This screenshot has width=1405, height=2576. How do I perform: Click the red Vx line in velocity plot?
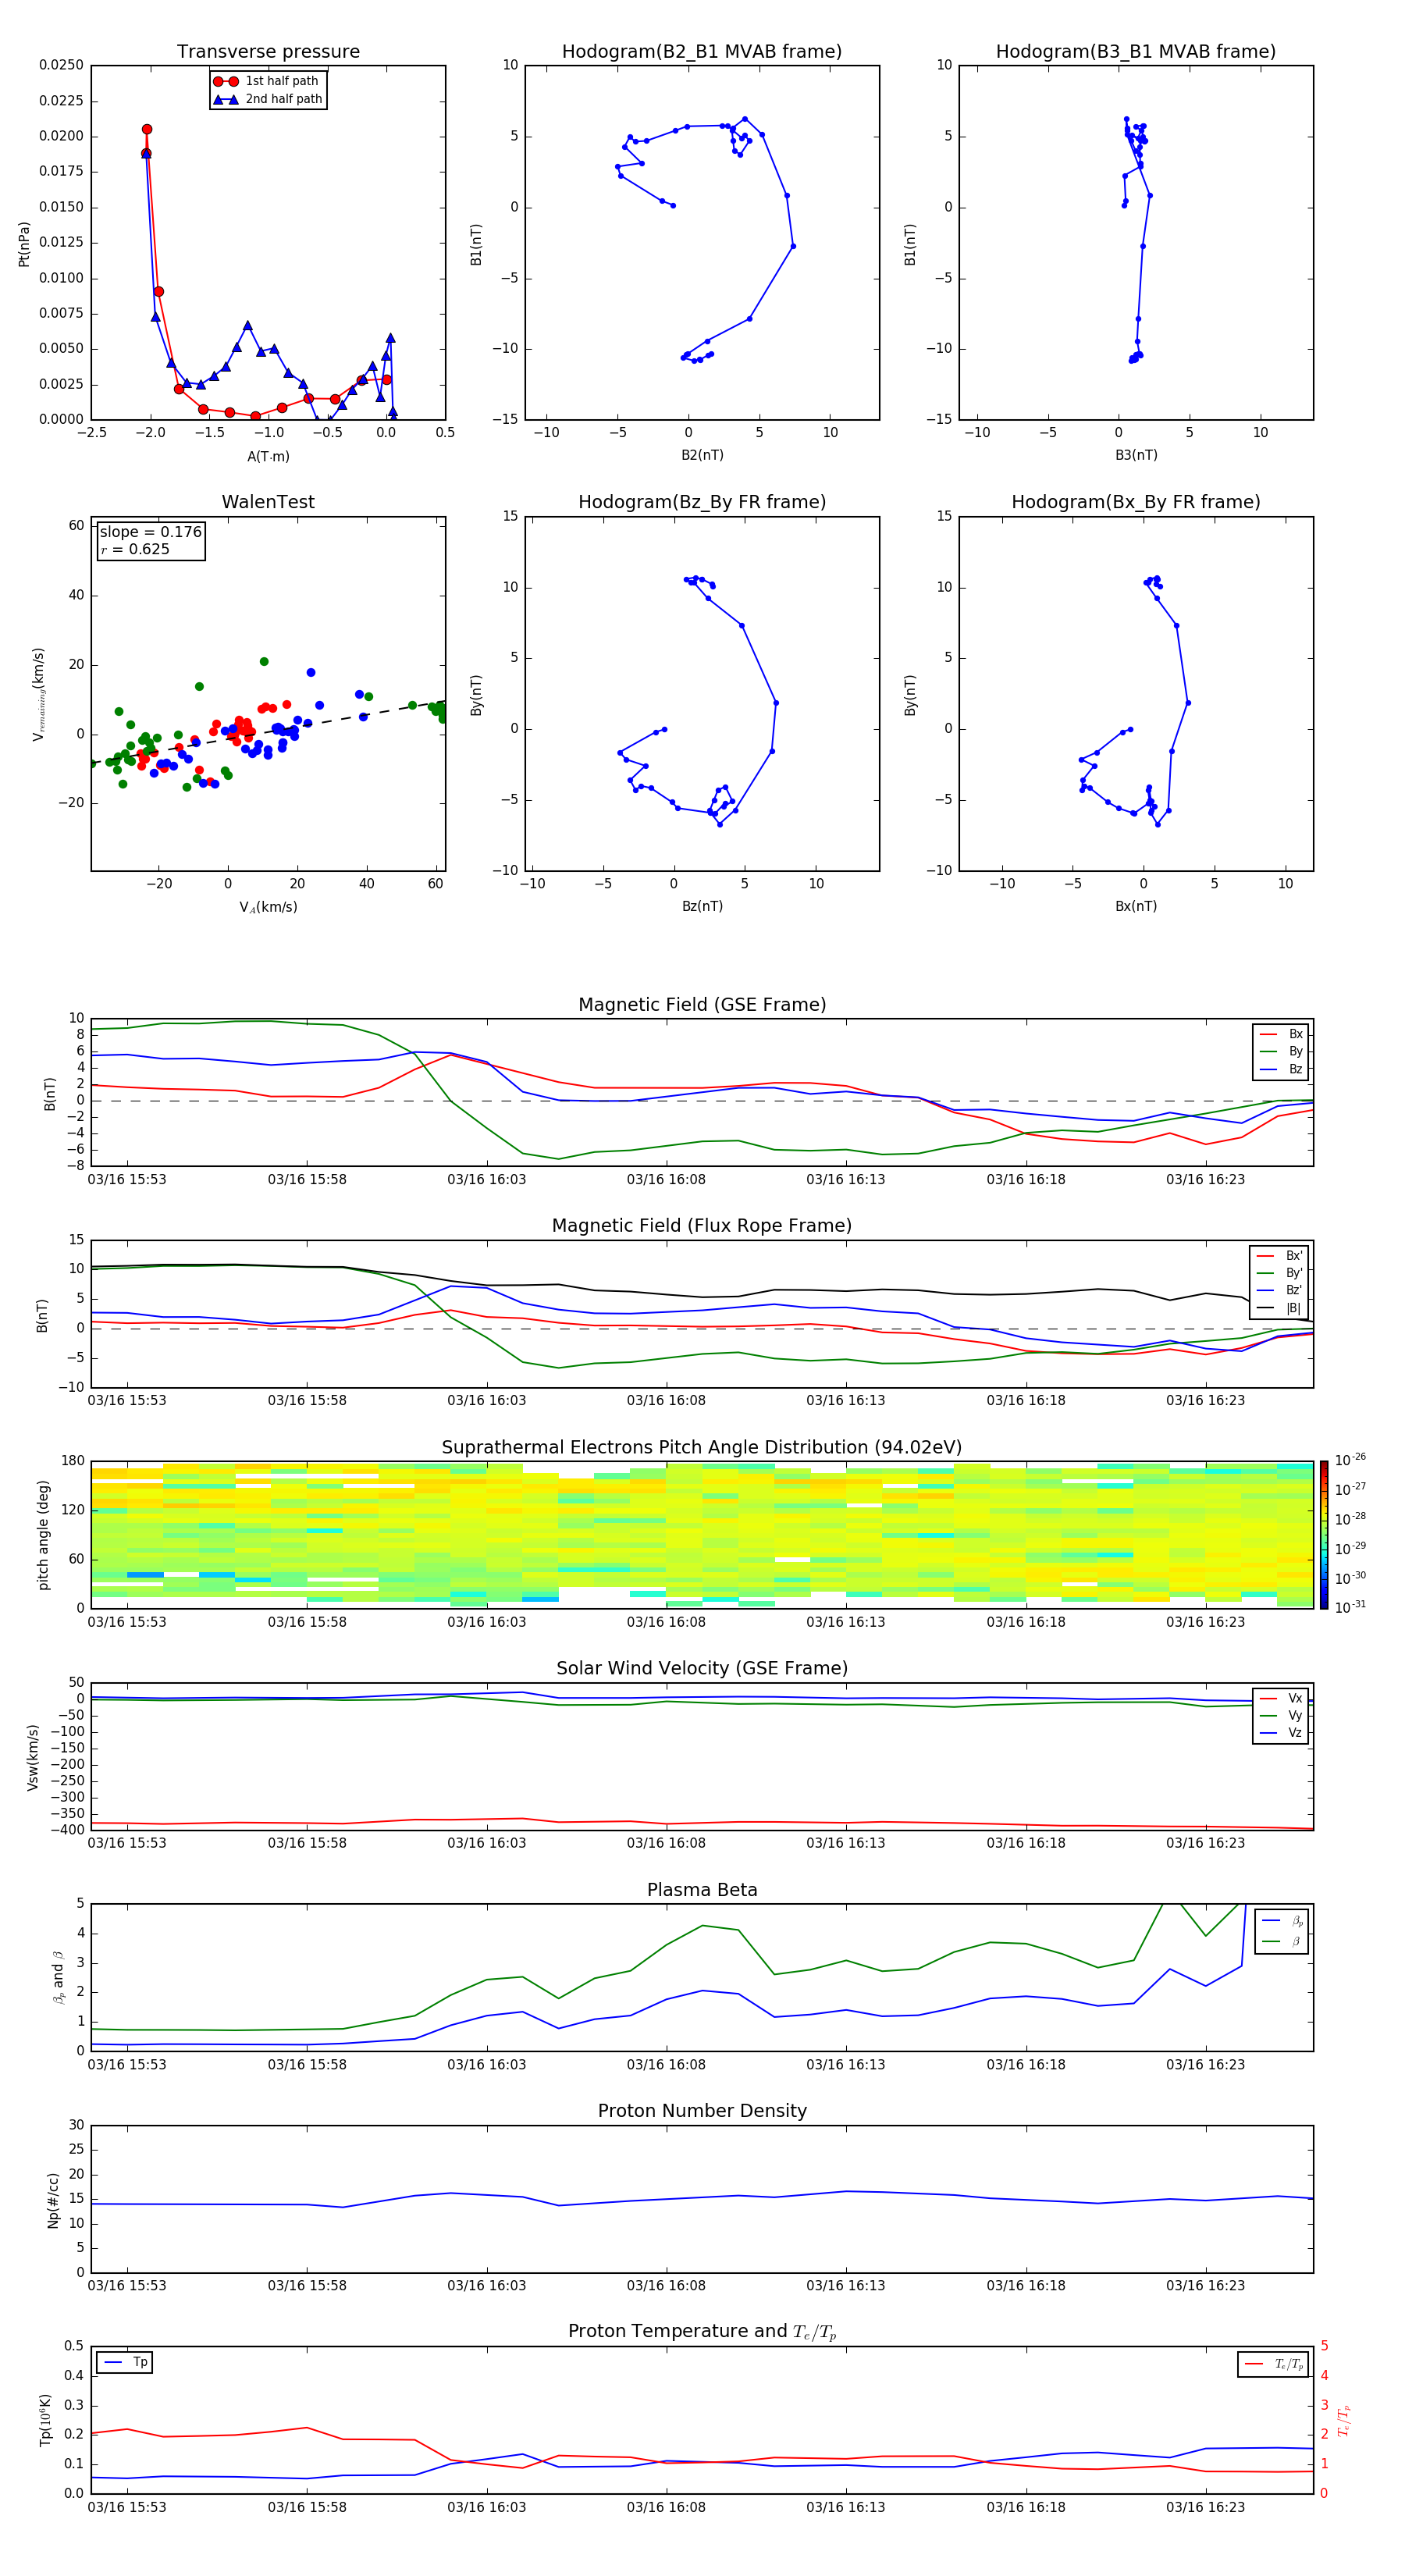point(702,1823)
